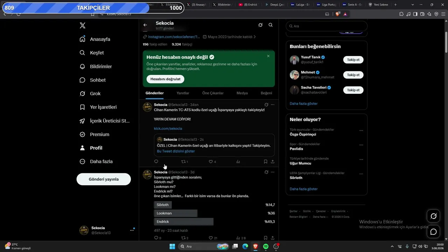Open Microsoft Edge from taskbar
Screen dimensions: 448x252
245,246
